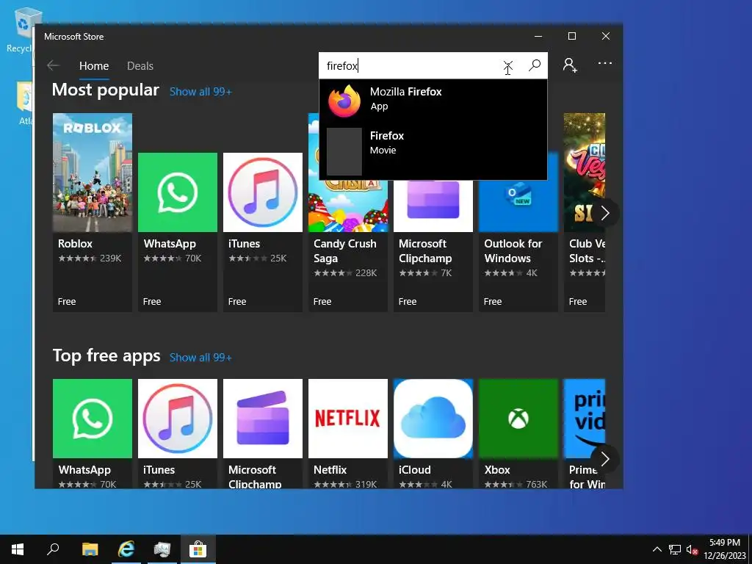This screenshot has height=564, width=752.
Task: Open the three-dots See more menu
Action: click(x=605, y=63)
